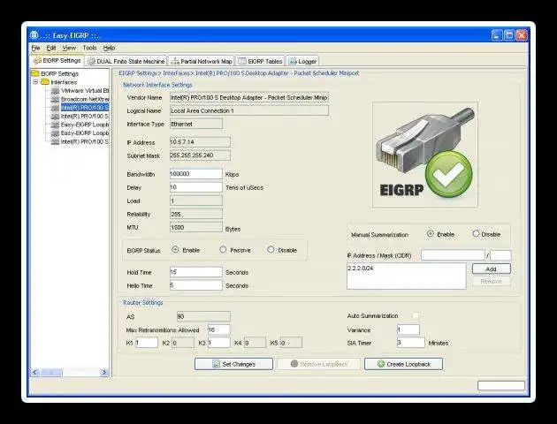Click the MTU field
This screenshot has height=424, width=557.
click(196, 227)
